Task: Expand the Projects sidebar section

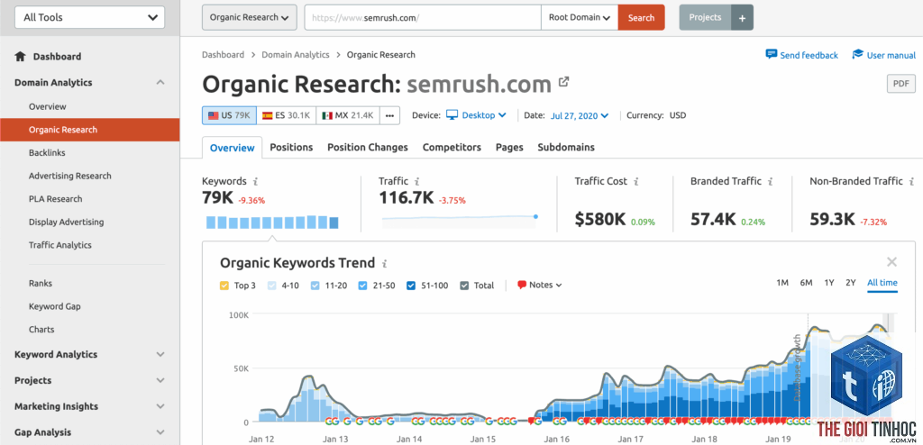Action: pyautogui.click(x=160, y=380)
